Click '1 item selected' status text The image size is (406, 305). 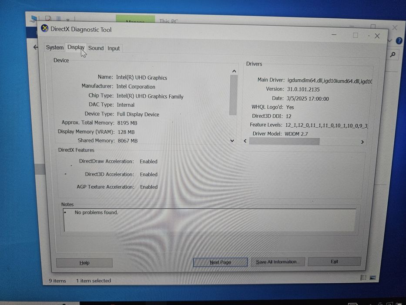[x=94, y=281]
